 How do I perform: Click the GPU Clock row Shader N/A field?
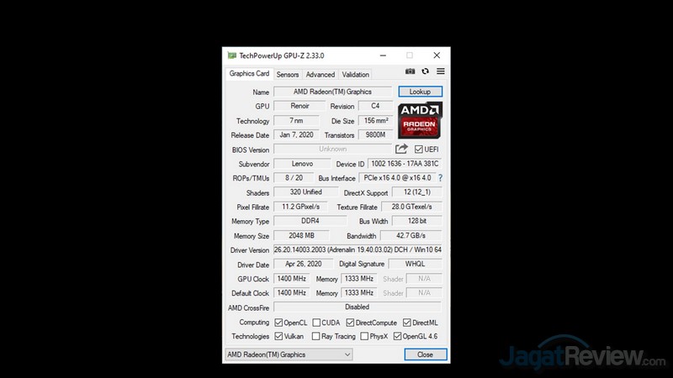424,279
